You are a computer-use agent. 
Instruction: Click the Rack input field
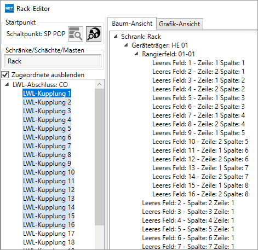[53, 61]
